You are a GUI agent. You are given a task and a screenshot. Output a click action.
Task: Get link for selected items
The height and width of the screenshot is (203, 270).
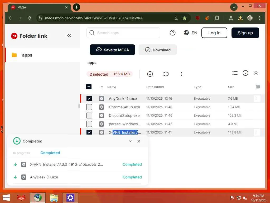pyautogui.click(x=166, y=74)
